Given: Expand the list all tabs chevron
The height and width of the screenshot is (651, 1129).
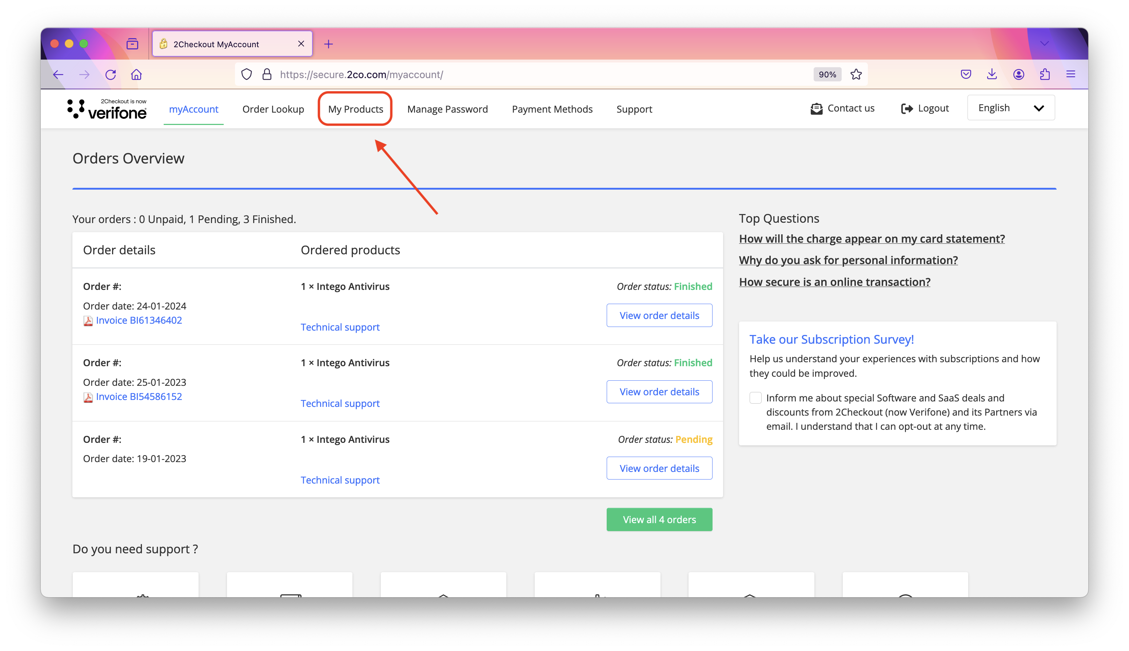Looking at the screenshot, I should tap(1044, 43).
